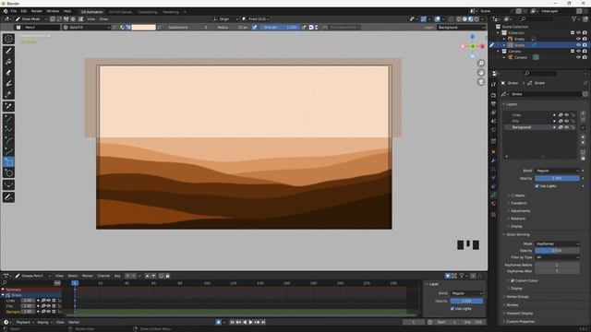Adjust the Strength slider in header
This screenshot has height=332, width=591.
point(279,28)
